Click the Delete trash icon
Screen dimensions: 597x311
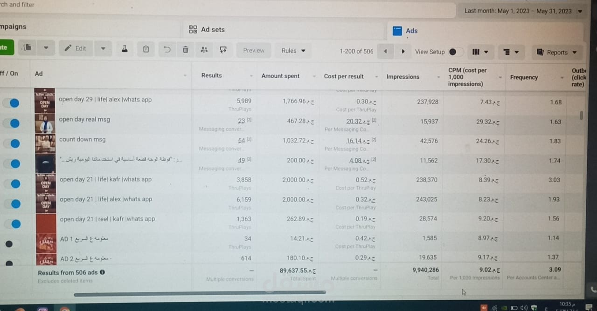click(186, 50)
